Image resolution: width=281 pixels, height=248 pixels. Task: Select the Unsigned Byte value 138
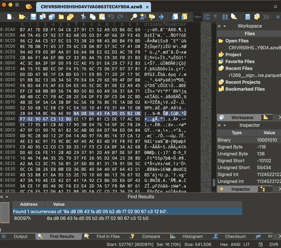coord(261,154)
